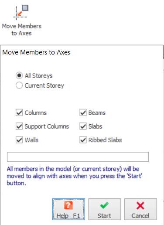Image resolution: width=164 pixels, height=225 pixels.
Task: Open Help with the Help F1 button
Action: (68, 209)
